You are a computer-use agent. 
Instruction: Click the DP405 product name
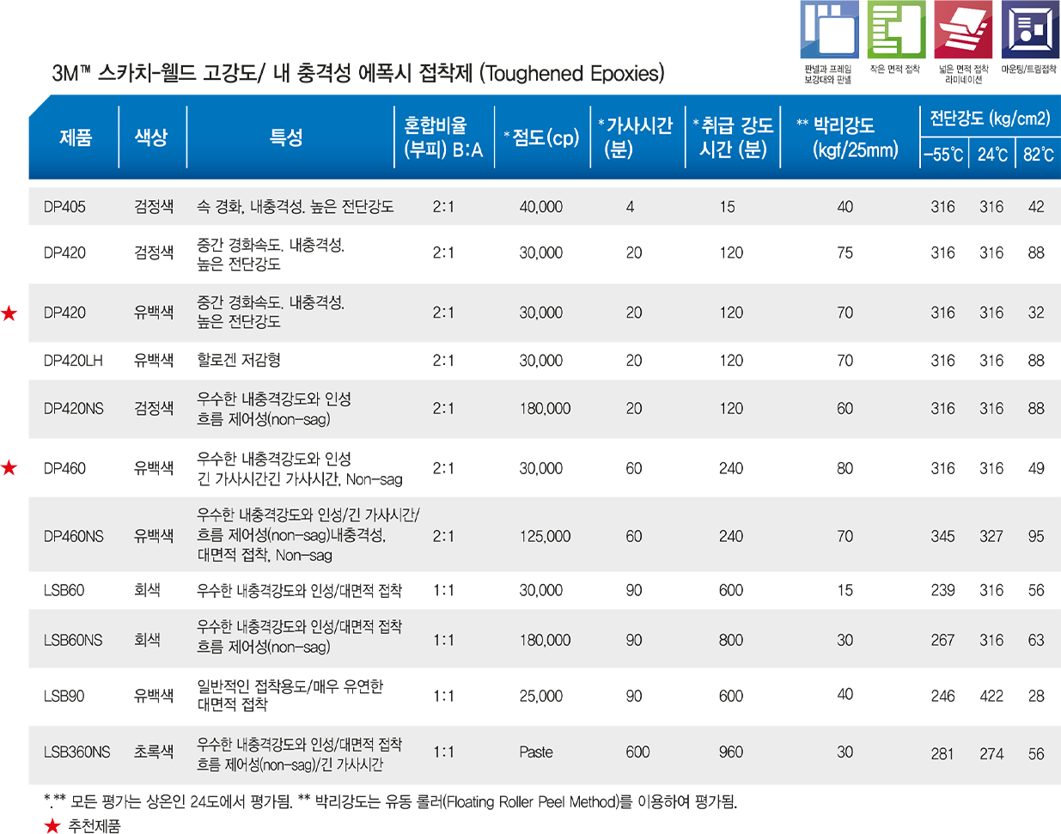point(64,207)
